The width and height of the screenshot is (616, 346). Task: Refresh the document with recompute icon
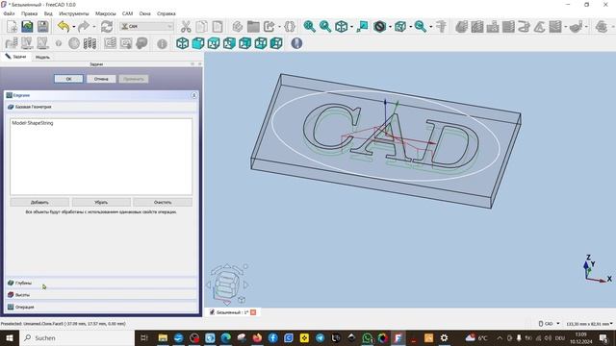(107, 26)
